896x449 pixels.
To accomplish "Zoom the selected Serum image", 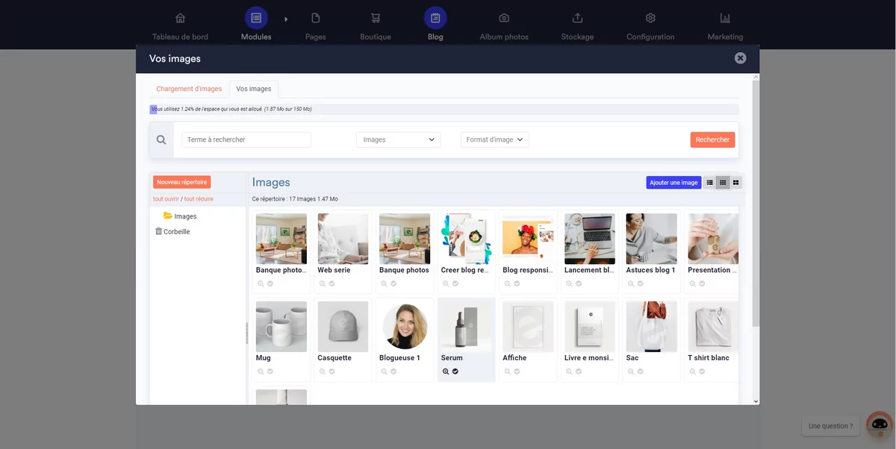I will (x=446, y=371).
